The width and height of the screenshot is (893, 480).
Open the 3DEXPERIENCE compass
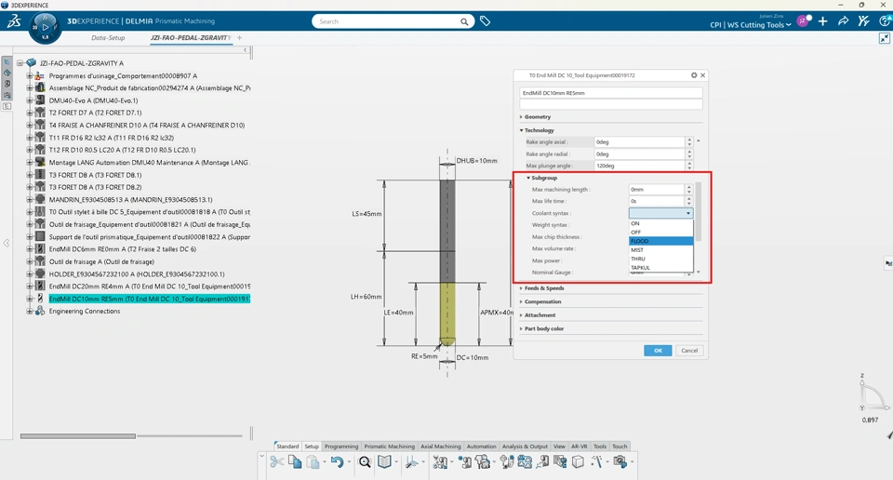pos(45,27)
